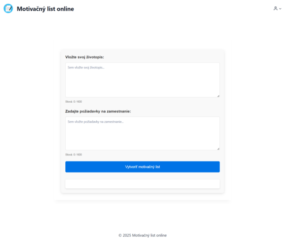Viewport: 288px width, 247px height.
Task: Expand the user menu chevron
Action: (x=280, y=9)
